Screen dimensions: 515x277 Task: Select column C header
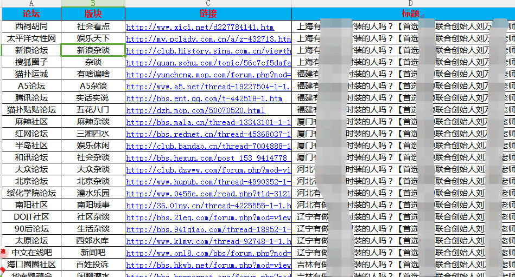[208, 3]
